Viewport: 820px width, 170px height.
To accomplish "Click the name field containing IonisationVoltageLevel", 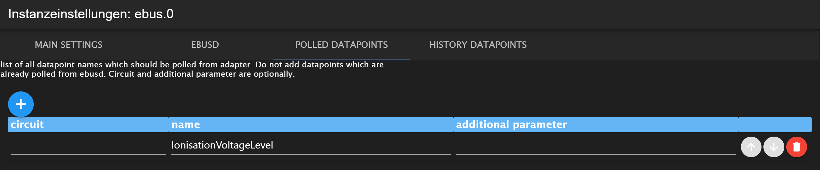I will pyautogui.click(x=311, y=145).
